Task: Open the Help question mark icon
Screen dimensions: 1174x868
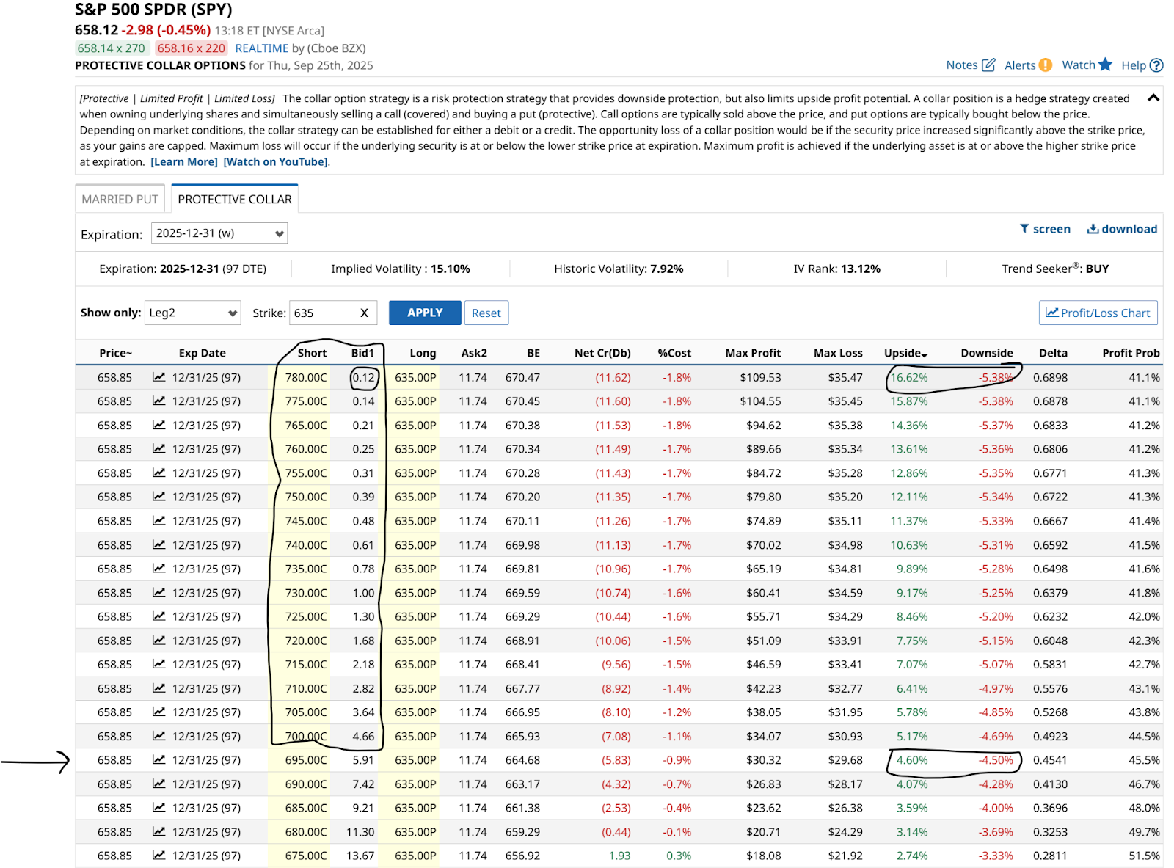Action: coord(1156,65)
